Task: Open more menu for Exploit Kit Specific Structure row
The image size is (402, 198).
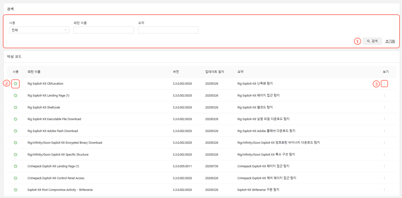Action: [x=384, y=154]
